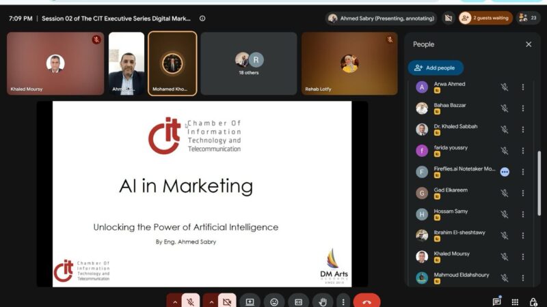Select Dr. Khaled Sabbah avatar

pyautogui.click(x=422, y=130)
